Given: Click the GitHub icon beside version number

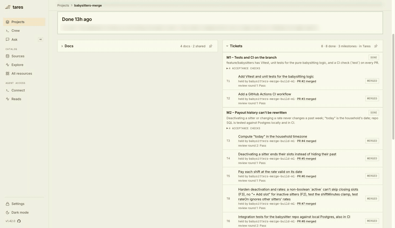Looking at the screenshot, I should (x=19, y=221).
